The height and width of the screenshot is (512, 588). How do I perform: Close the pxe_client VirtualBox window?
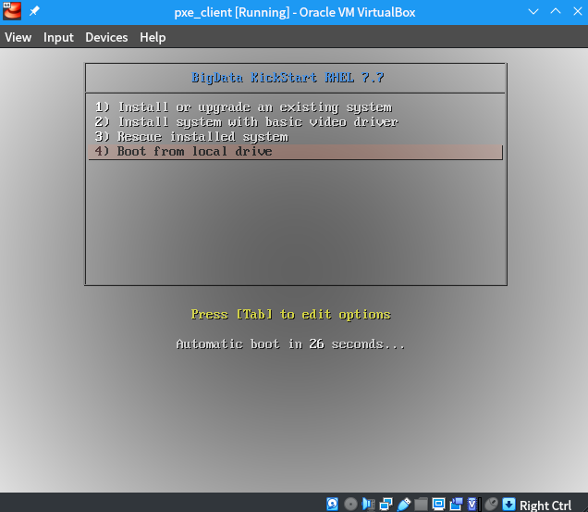[578, 12]
